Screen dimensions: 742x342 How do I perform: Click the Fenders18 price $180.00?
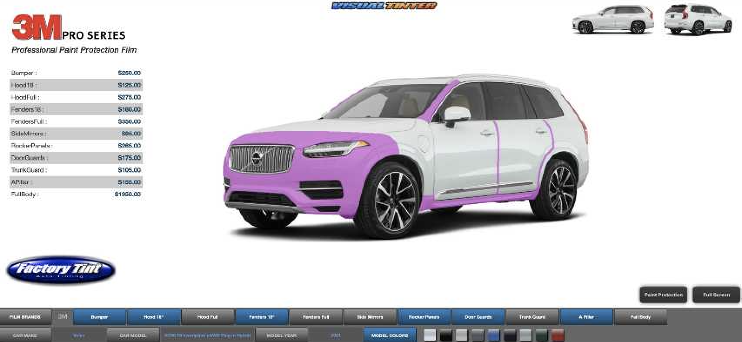(x=129, y=110)
